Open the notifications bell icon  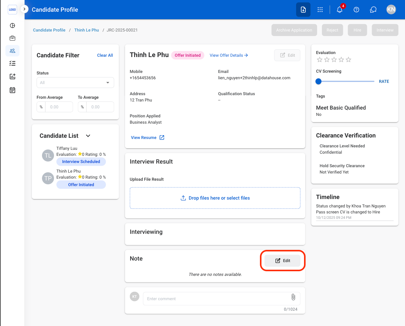(x=340, y=10)
